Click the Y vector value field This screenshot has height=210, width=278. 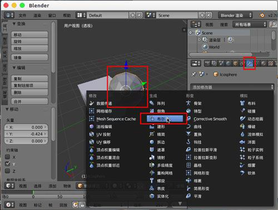click(26, 134)
